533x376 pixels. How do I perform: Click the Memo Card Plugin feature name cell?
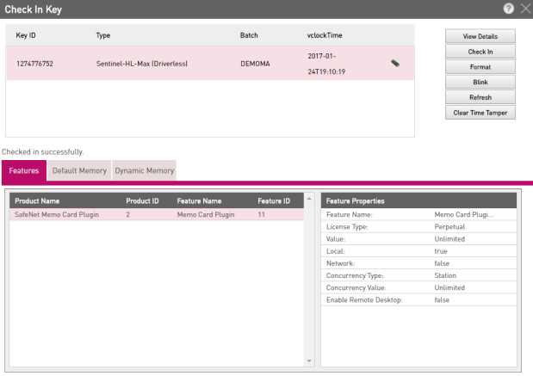[x=206, y=214]
